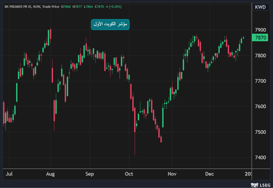Open the KWD currency selector
273x188 pixels.
click(x=260, y=7)
